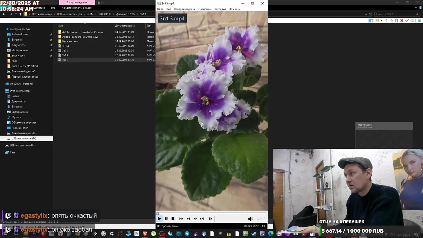
Task: Open Microsoft Edge from the taskbar
Action: coord(271,234)
